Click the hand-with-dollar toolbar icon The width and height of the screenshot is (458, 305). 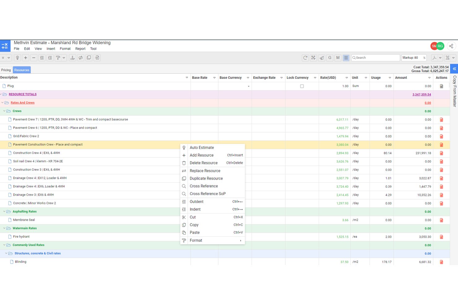click(x=72, y=58)
